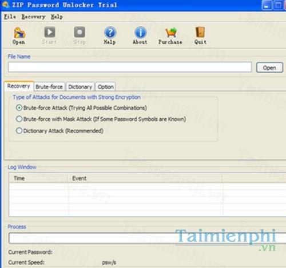Click the Start play toolbar icon
The height and width of the screenshot is (268, 286).
tap(50, 32)
